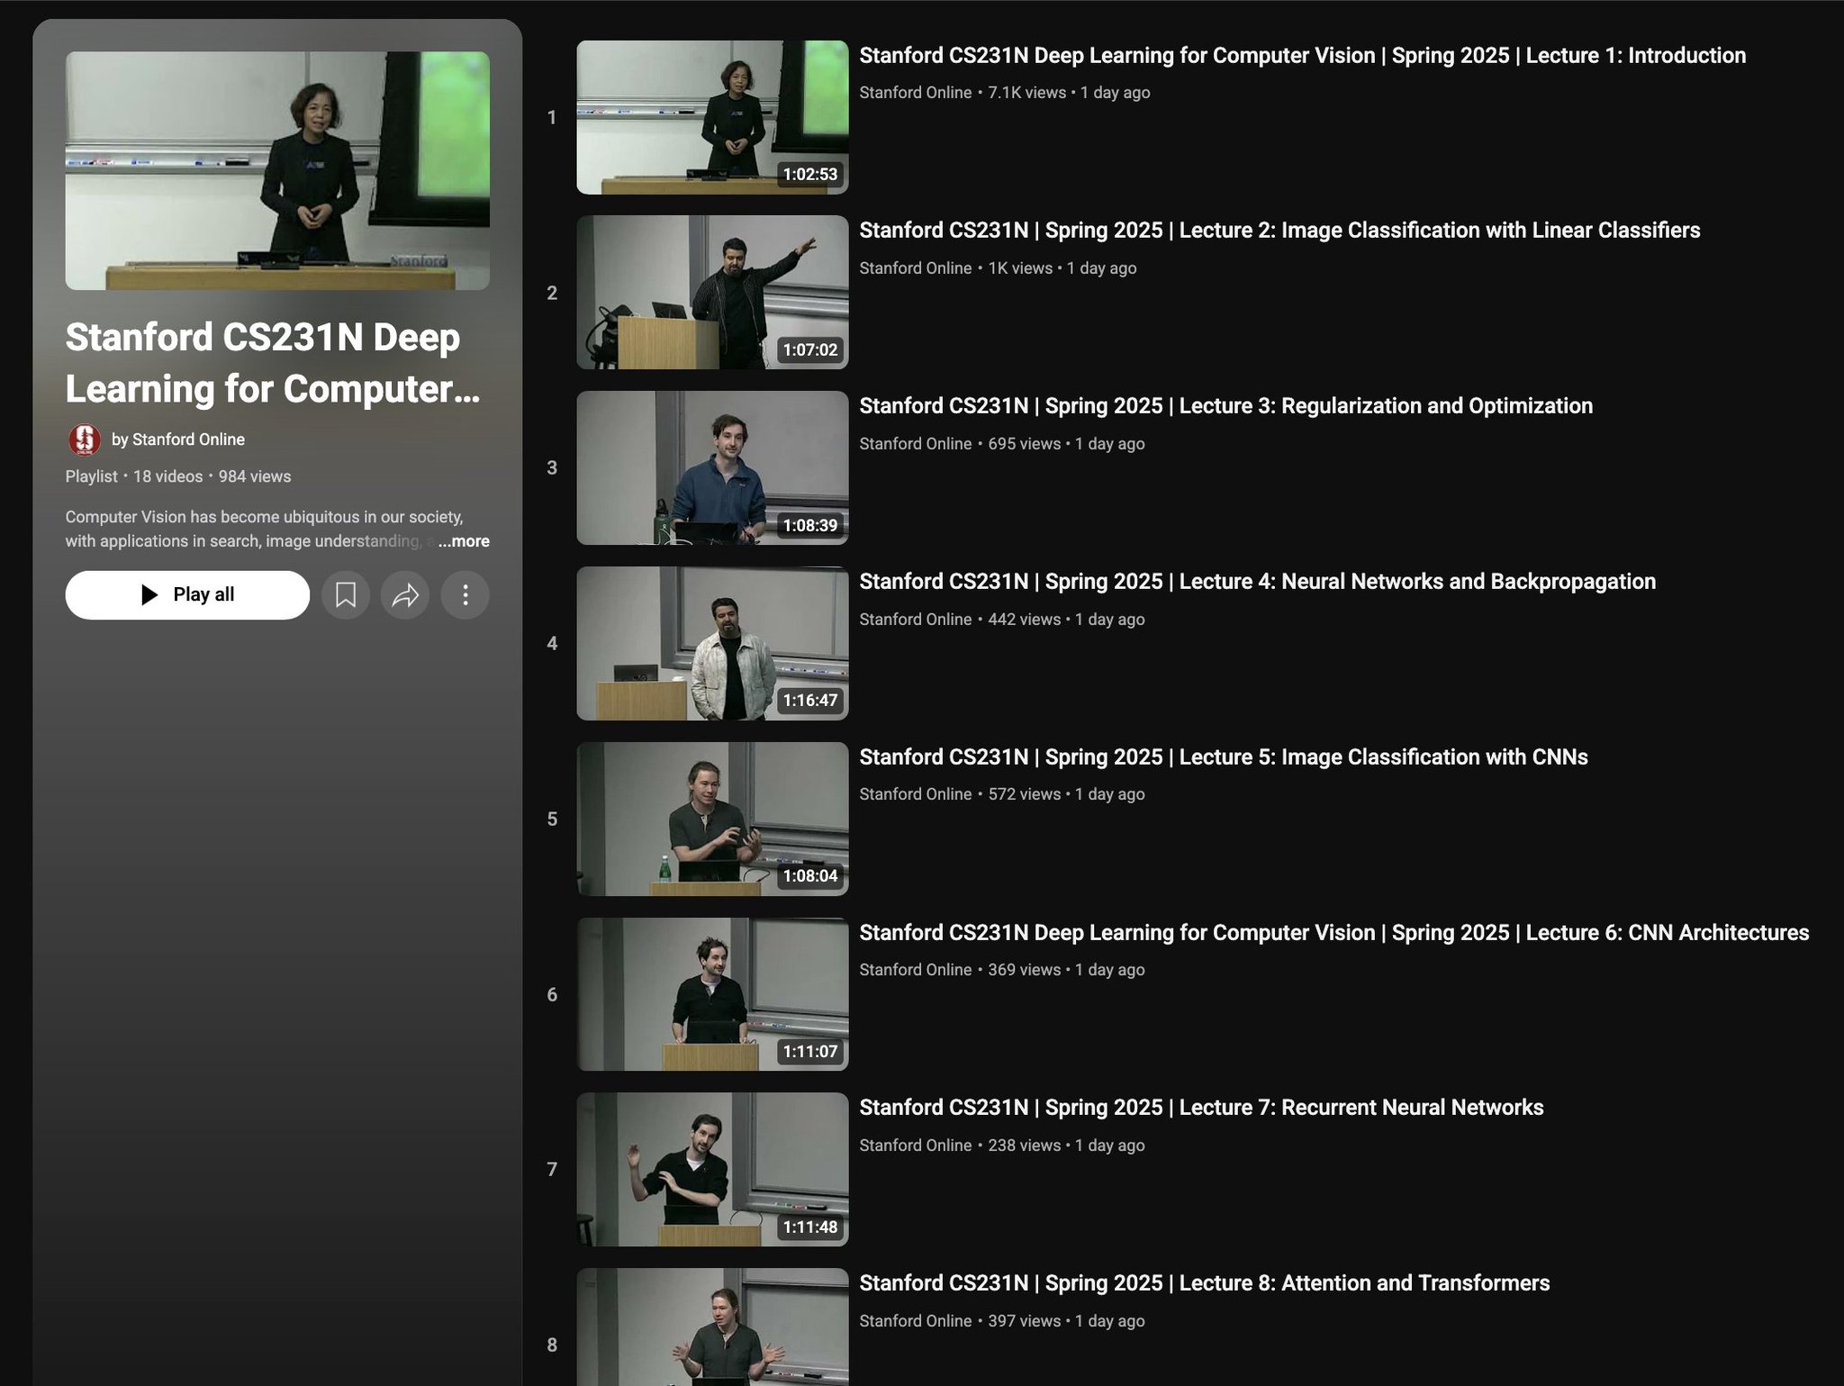
Task: Save playlist with the bookmark icon
Action: tap(346, 594)
